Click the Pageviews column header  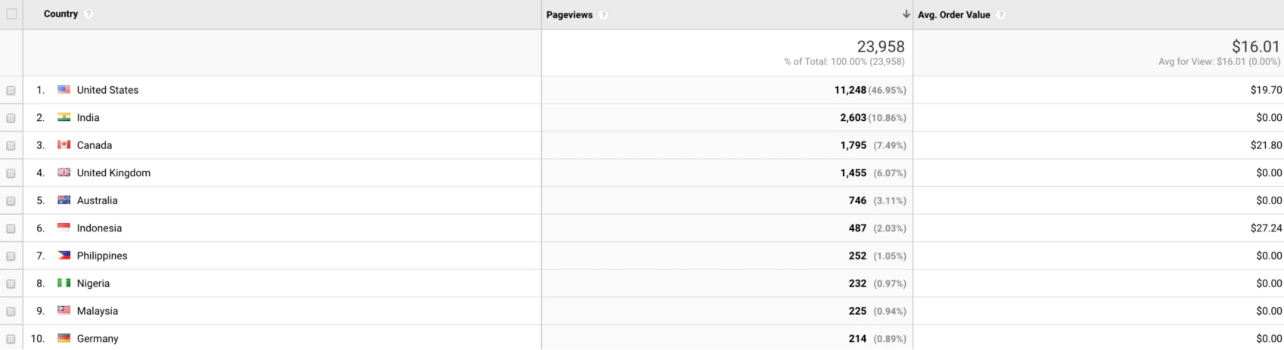[x=569, y=15]
